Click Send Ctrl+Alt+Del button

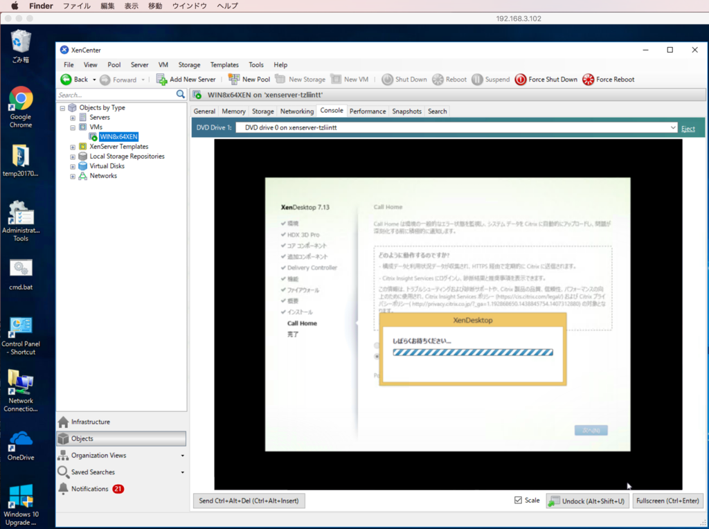point(249,501)
